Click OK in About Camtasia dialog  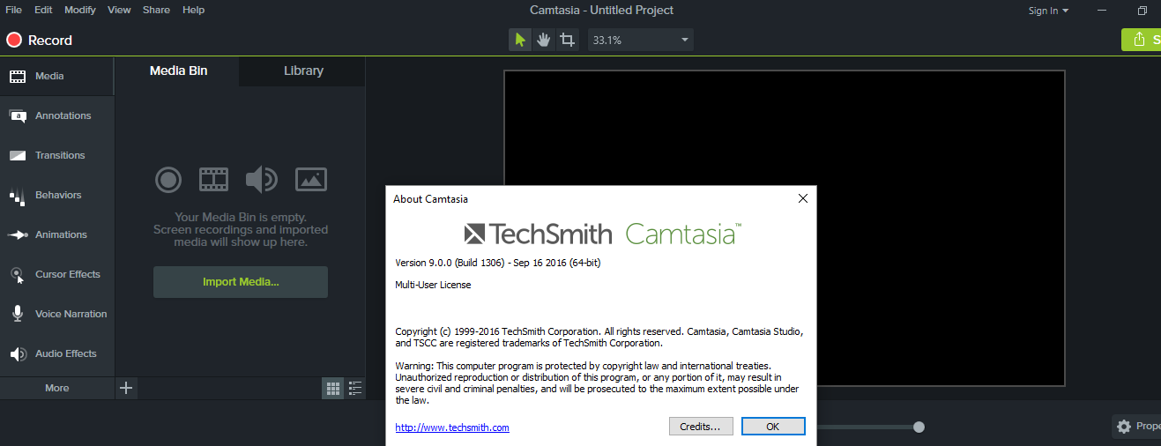pyautogui.click(x=773, y=427)
